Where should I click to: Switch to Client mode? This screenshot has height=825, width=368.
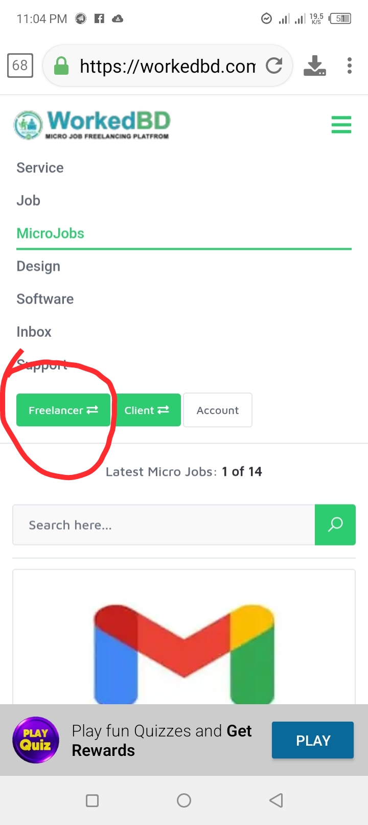point(147,410)
